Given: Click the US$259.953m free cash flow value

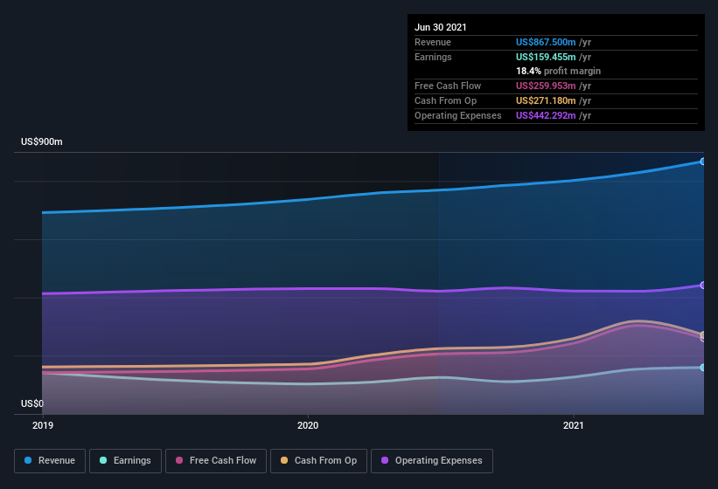Looking at the screenshot, I should (546, 86).
